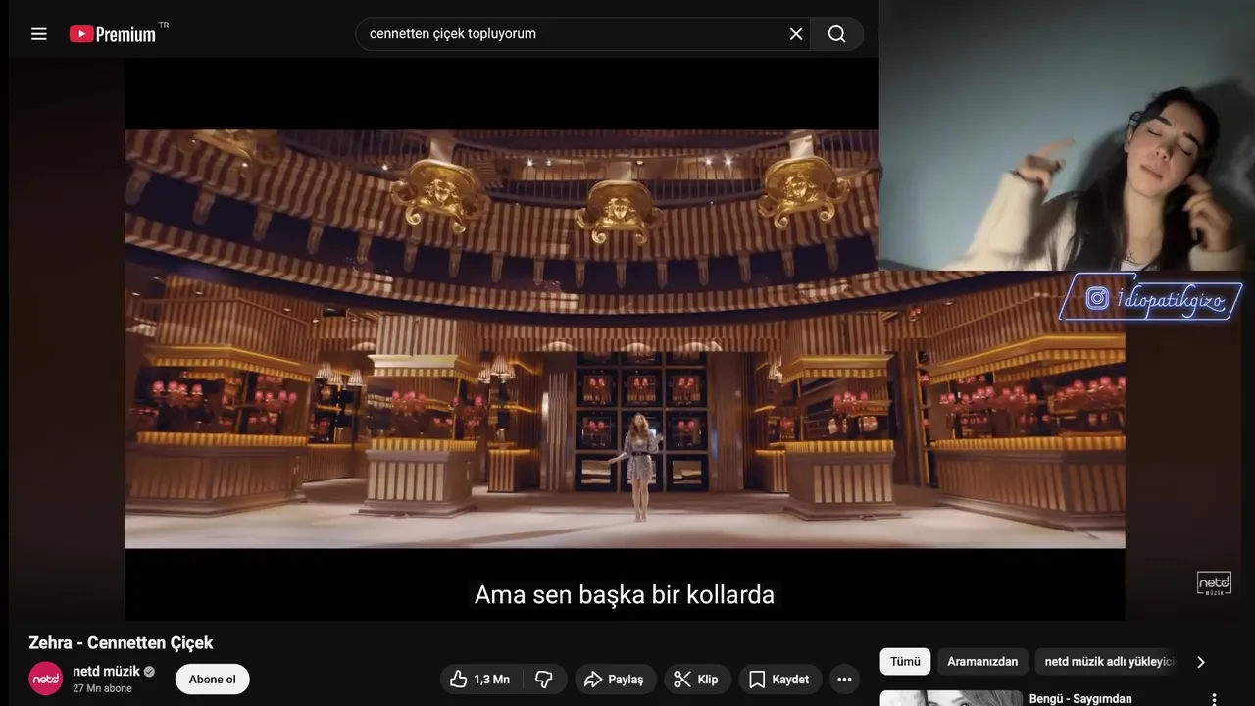The height and width of the screenshot is (706, 1255).
Task: Subscribe using Abone ol button
Action: pos(212,680)
